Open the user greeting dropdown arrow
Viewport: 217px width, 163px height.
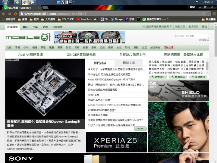click(x=171, y=26)
